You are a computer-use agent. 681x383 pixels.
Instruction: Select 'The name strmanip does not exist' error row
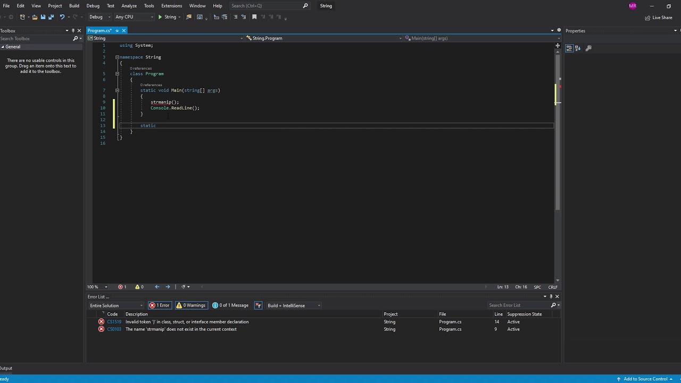pyautogui.click(x=323, y=329)
